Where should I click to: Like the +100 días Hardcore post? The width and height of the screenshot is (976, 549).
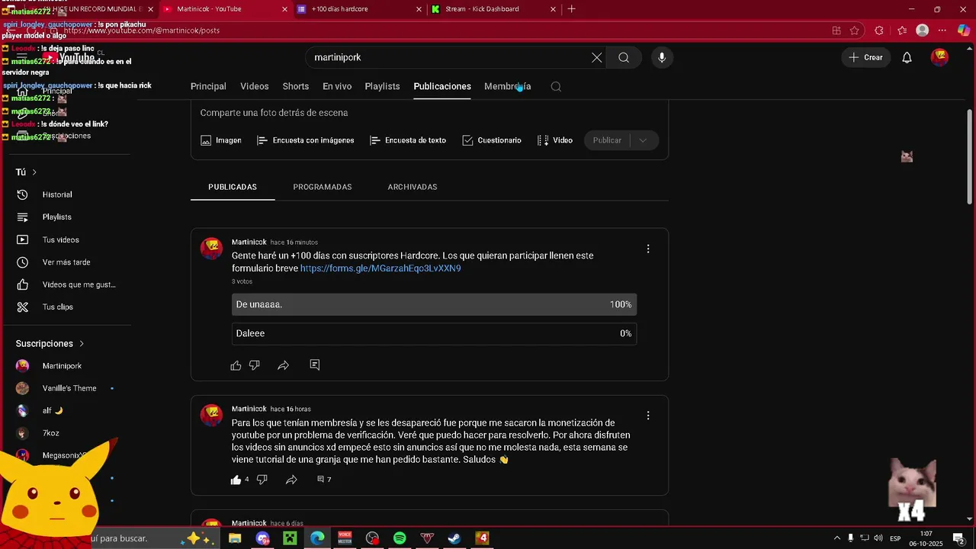[x=236, y=365]
